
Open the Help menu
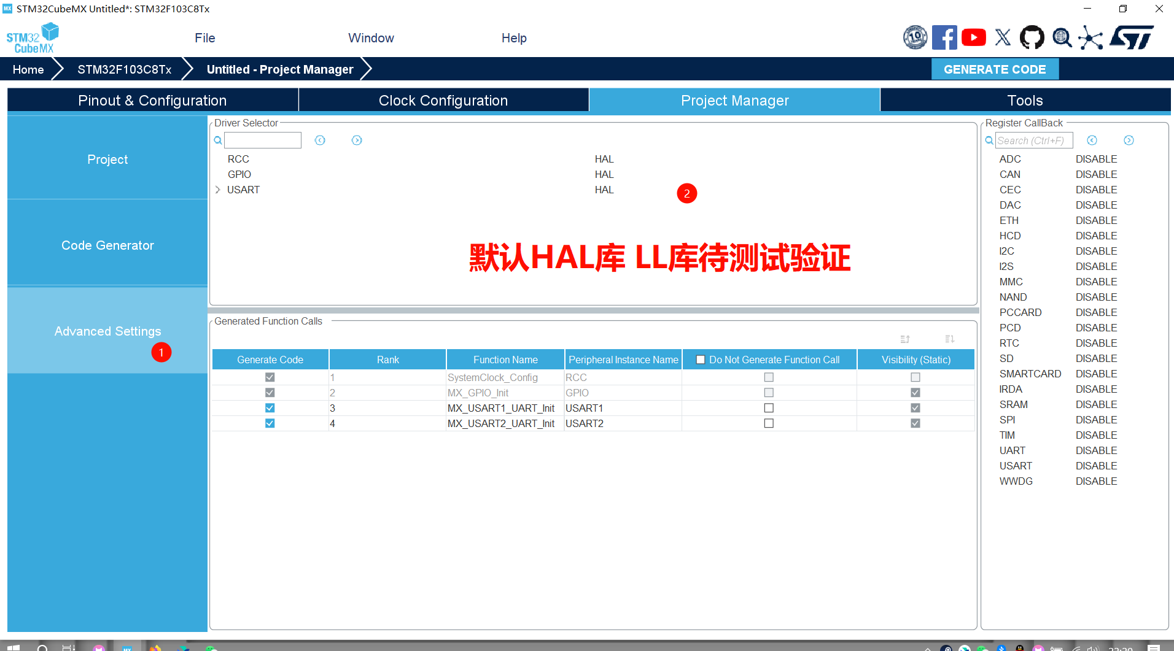click(x=514, y=38)
